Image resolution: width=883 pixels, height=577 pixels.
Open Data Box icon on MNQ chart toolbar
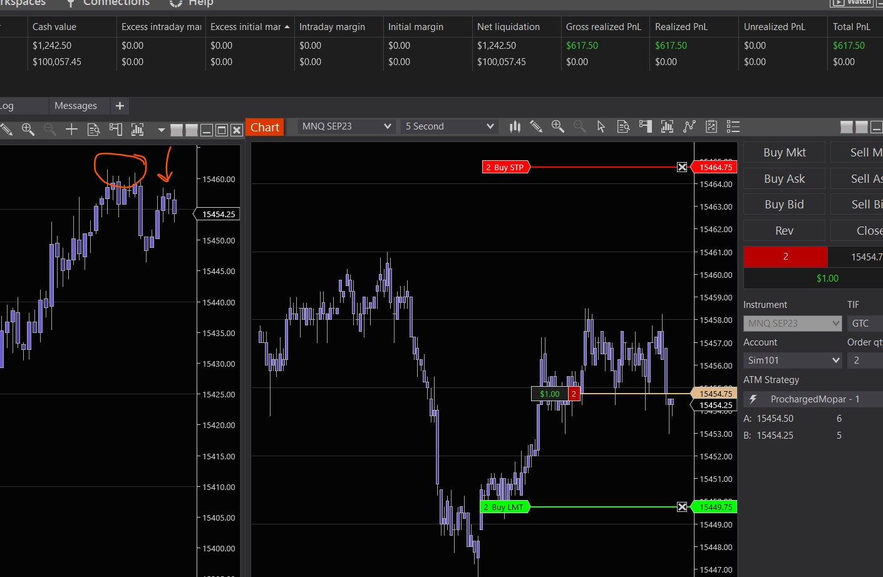tap(623, 126)
